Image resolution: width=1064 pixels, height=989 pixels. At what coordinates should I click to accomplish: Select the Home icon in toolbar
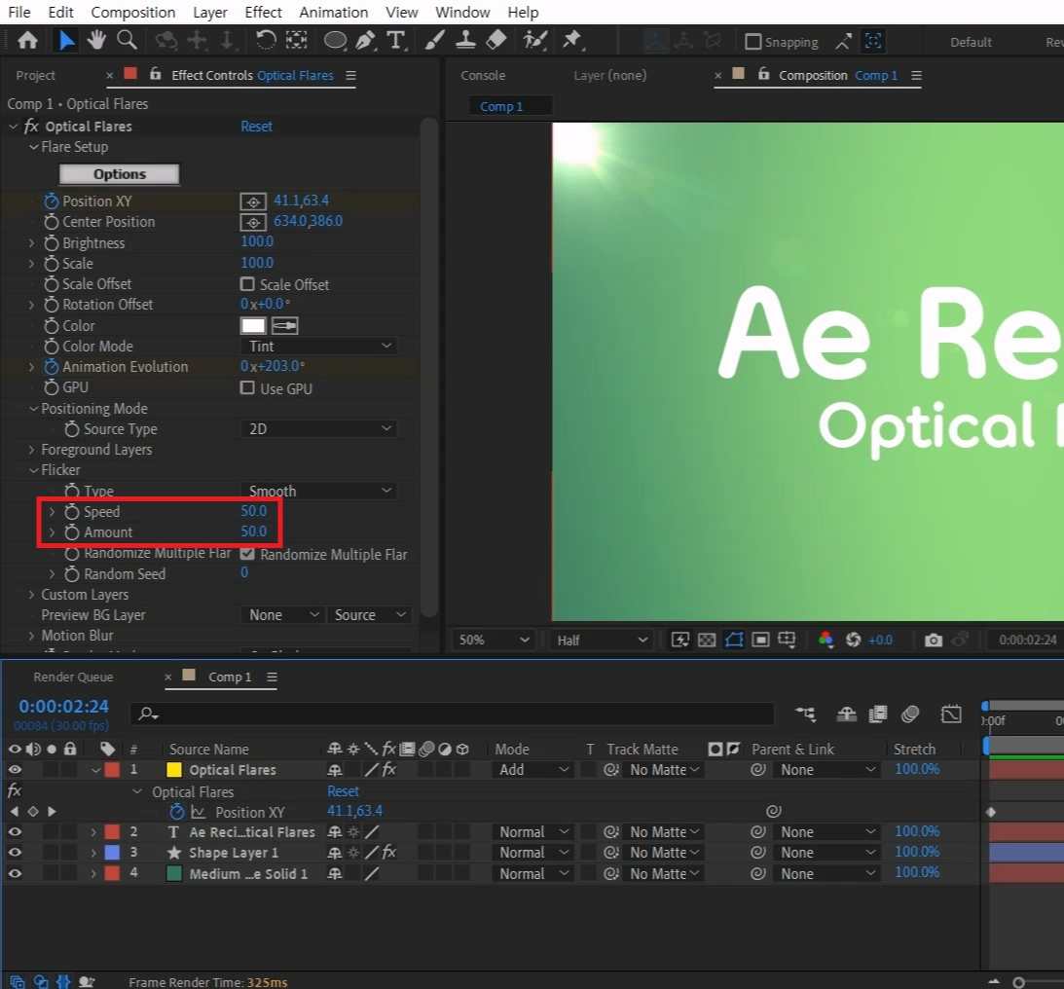(27, 41)
